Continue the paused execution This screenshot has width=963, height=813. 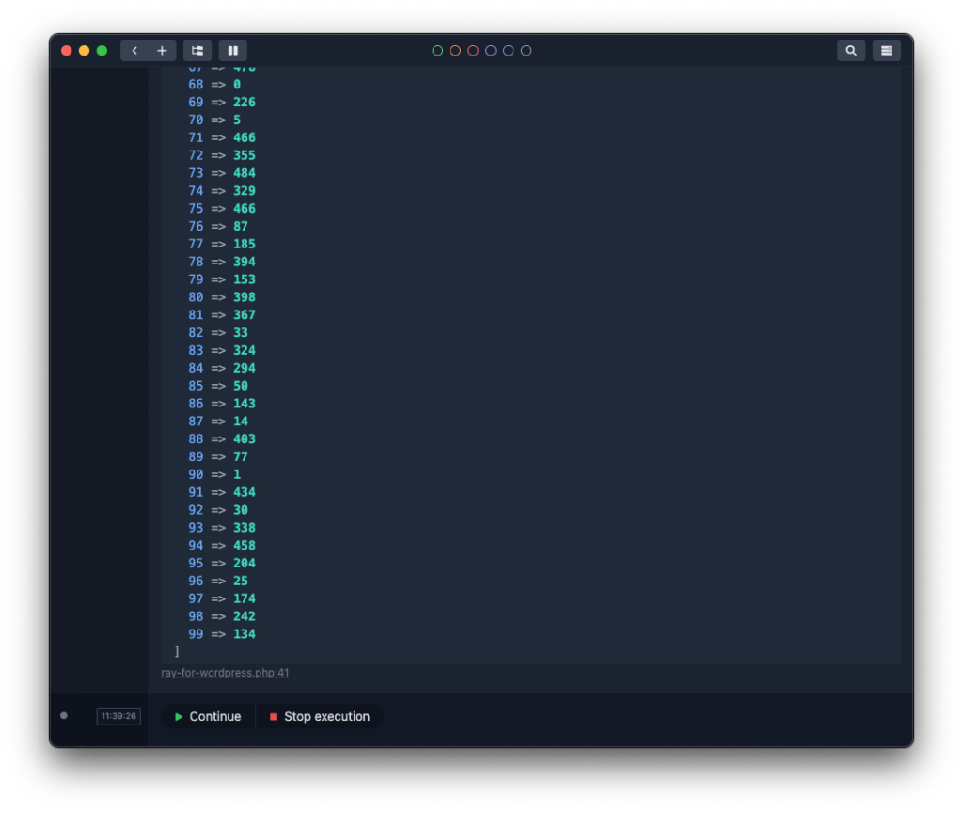pos(208,716)
